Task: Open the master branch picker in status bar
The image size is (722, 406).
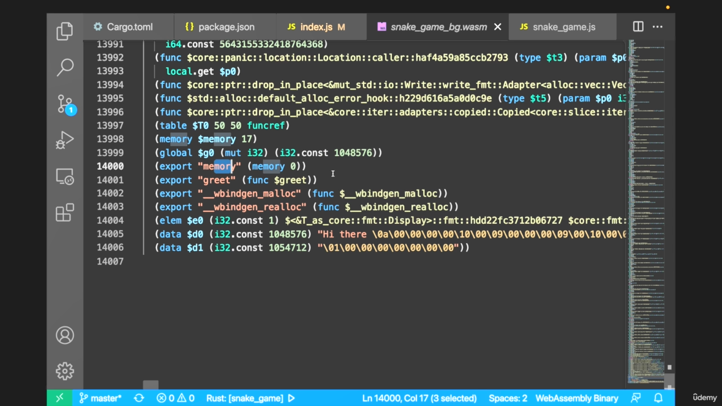Action: 100,398
